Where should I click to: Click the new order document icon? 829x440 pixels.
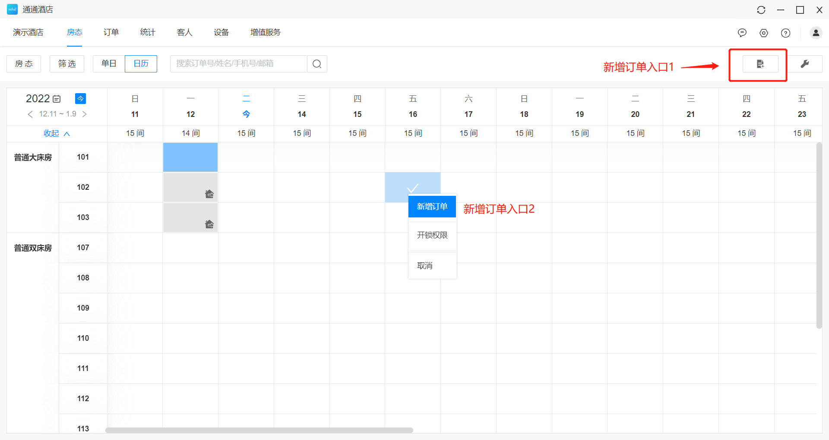tap(760, 64)
